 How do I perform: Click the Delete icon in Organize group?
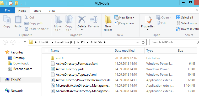pyautogui.click(x=82, y=20)
